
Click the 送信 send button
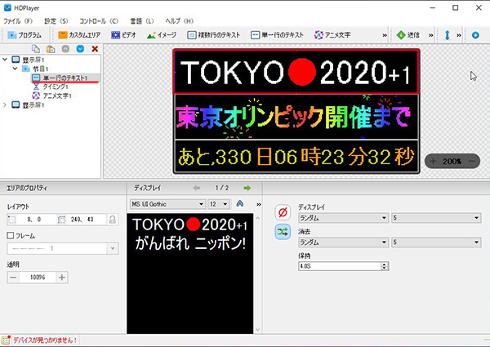pos(408,35)
